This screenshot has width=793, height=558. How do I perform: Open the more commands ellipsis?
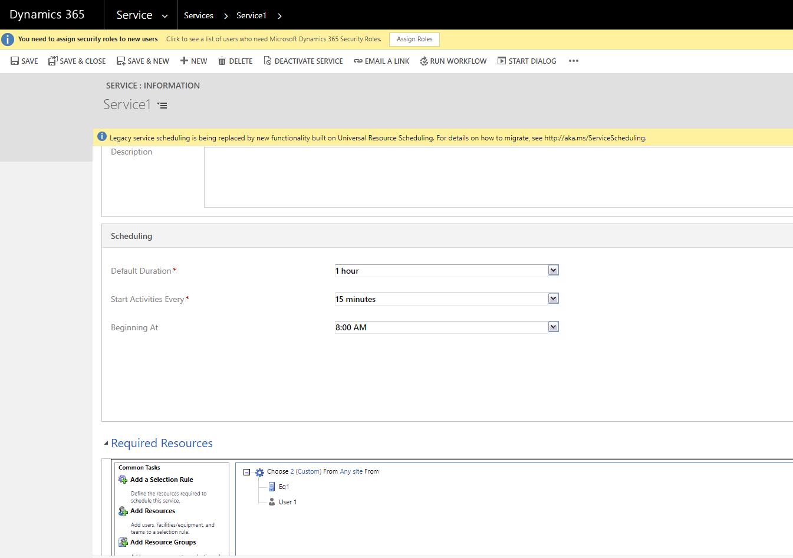pyautogui.click(x=574, y=61)
